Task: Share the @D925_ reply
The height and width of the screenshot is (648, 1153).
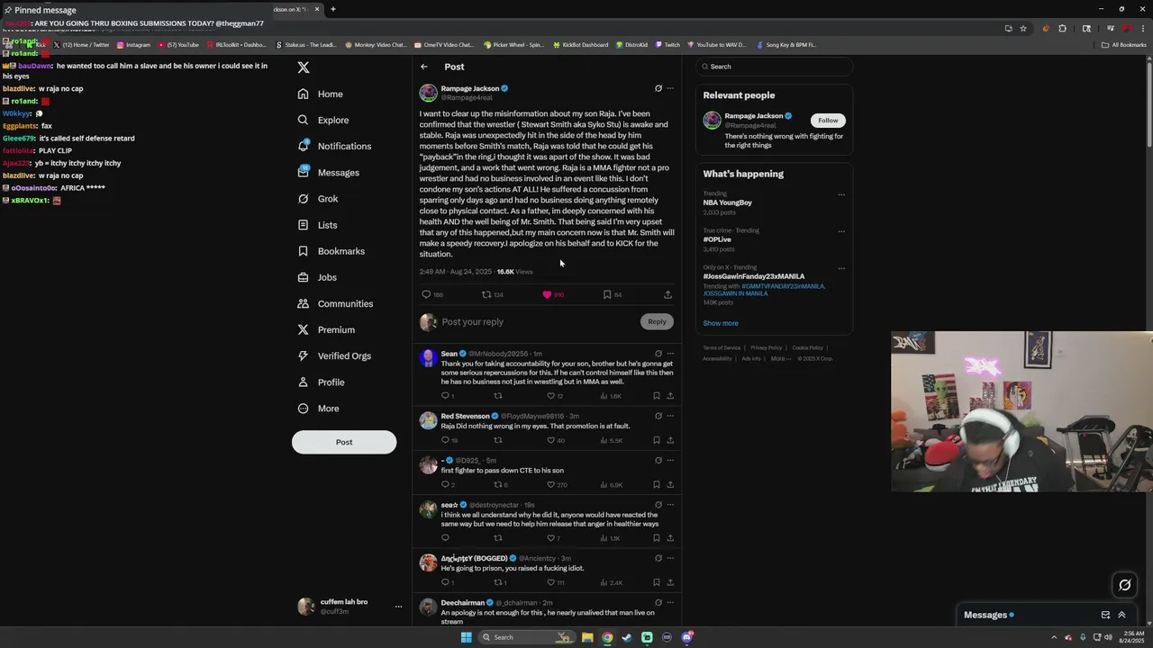Action: 670,484
